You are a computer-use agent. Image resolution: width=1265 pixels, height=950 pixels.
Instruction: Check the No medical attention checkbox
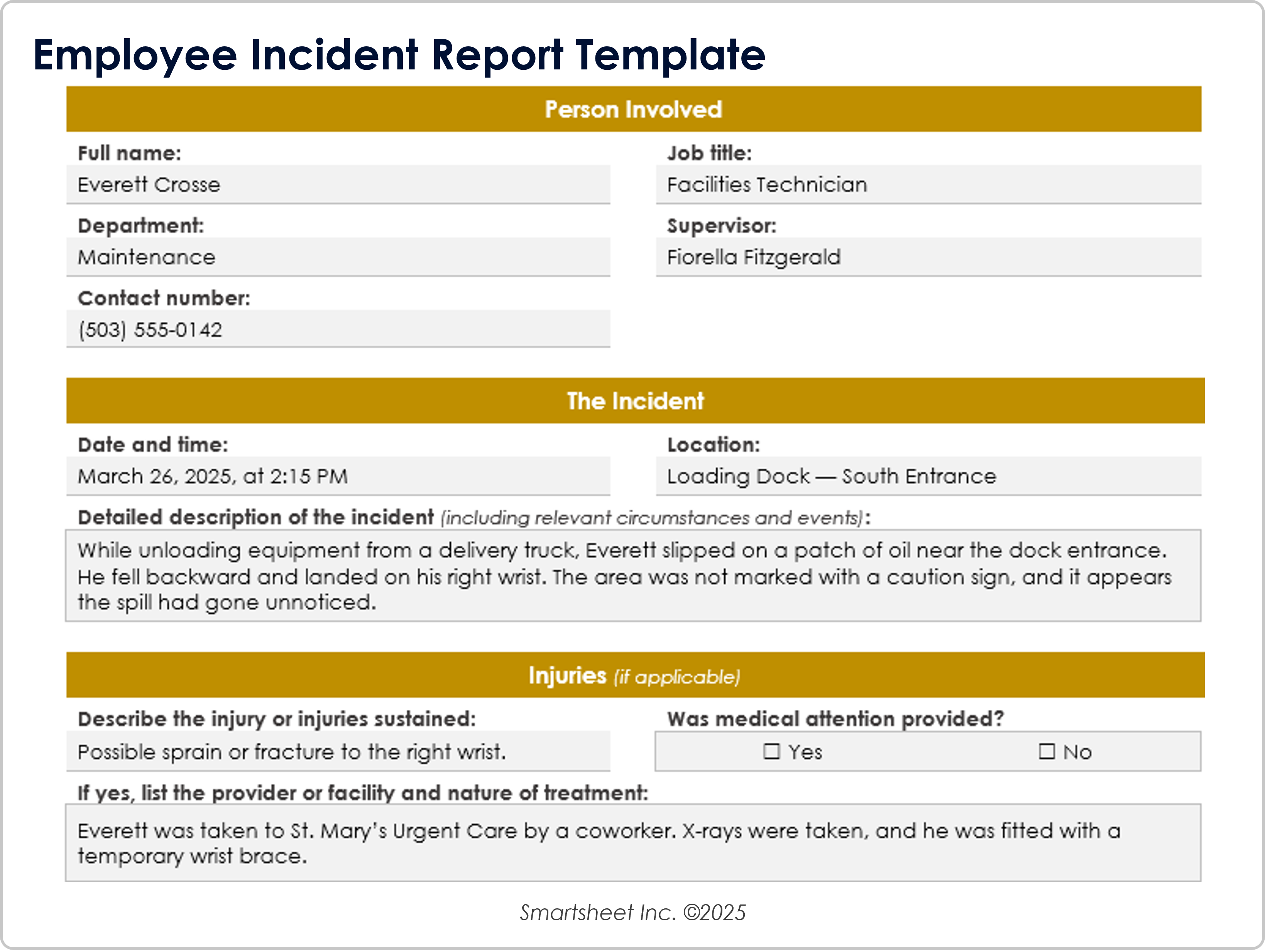(x=1047, y=751)
